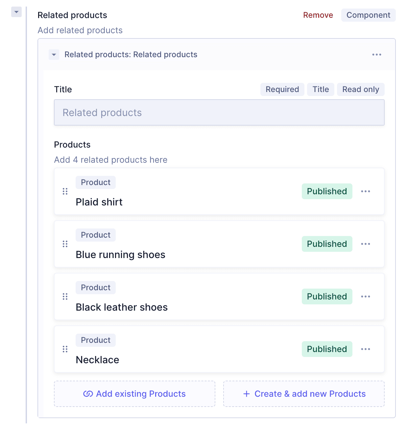
Task: Click drag handle of Necklace item
Action: (65, 349)
